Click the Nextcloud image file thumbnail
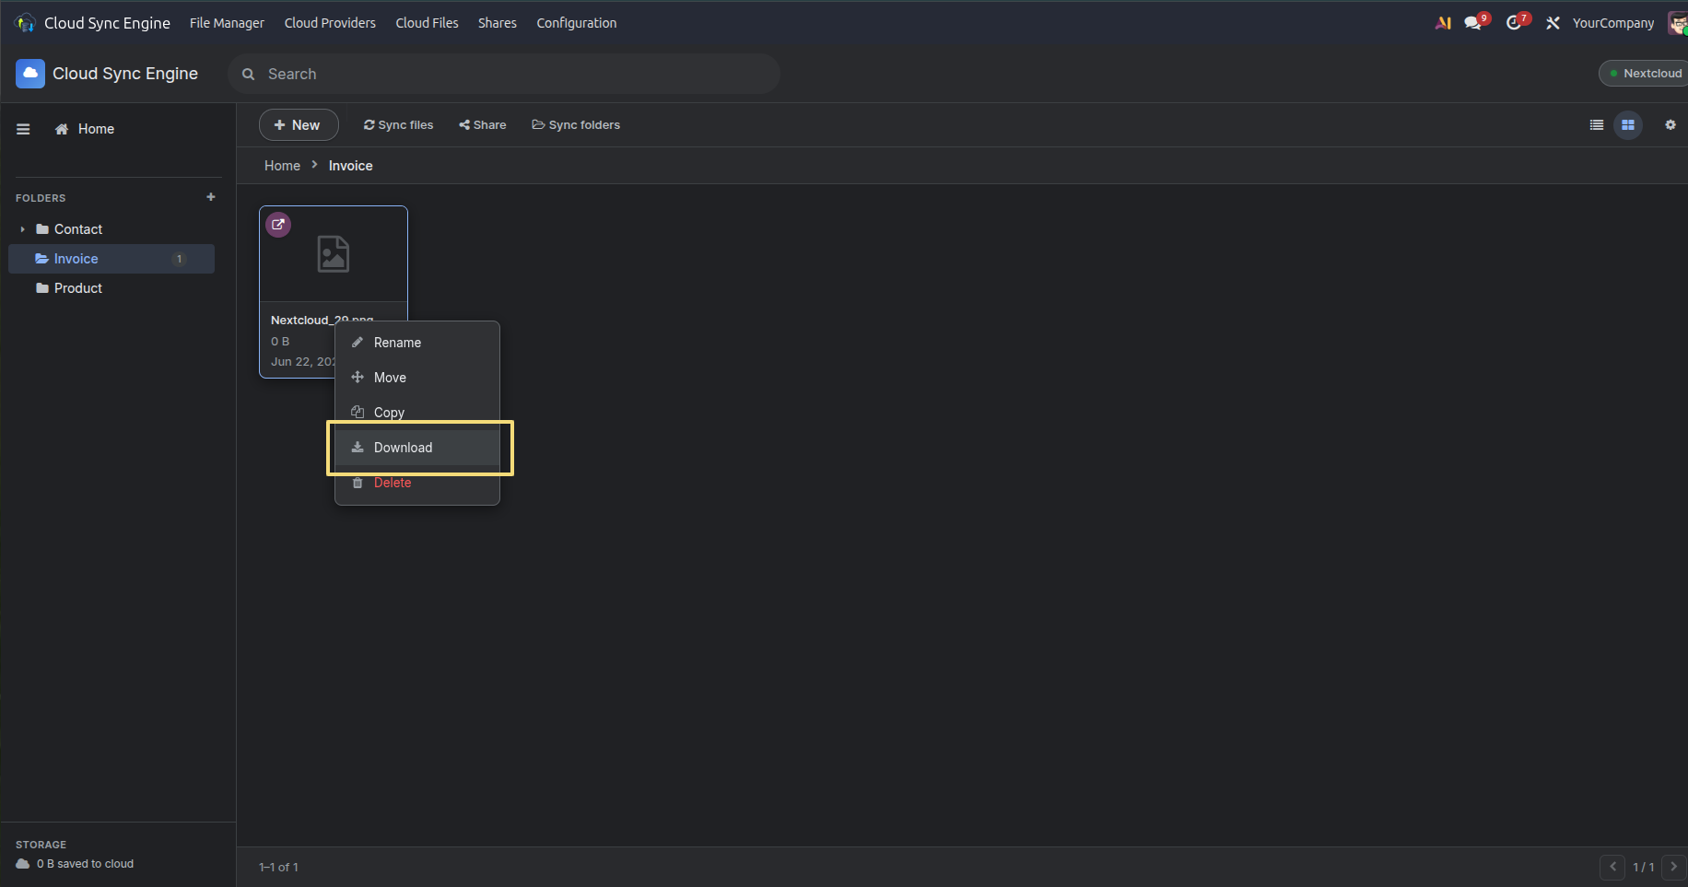Viewport: 1688px width, 887px height. (334, 254)
